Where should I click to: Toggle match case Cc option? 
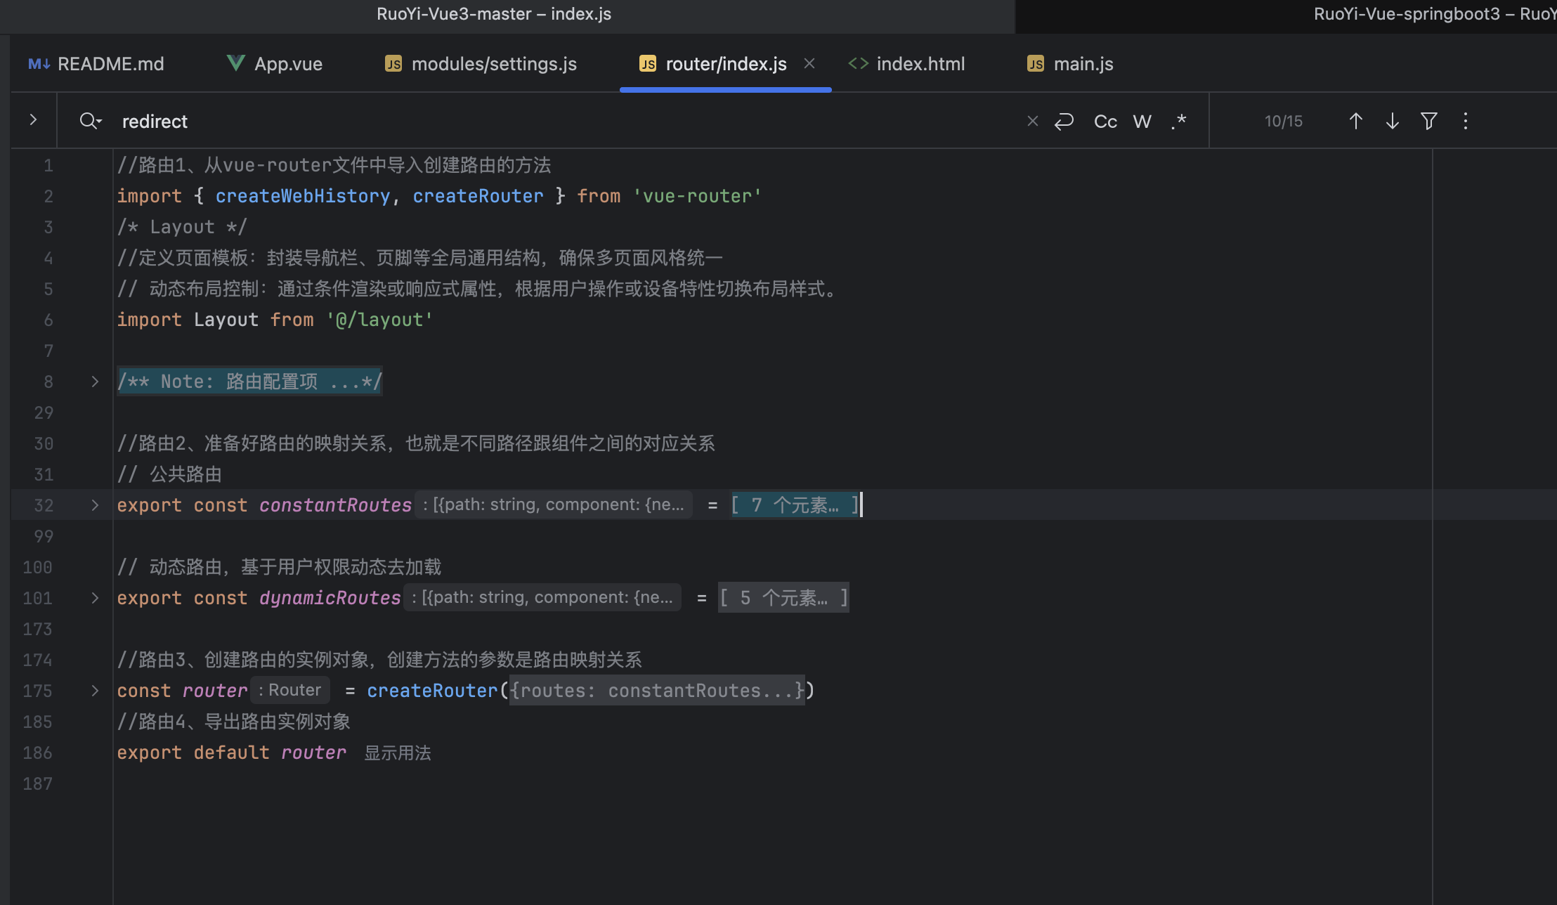click(1105, 121)
